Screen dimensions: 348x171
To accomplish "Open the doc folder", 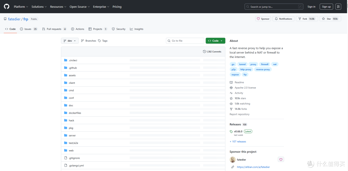I will pos(71,105).
